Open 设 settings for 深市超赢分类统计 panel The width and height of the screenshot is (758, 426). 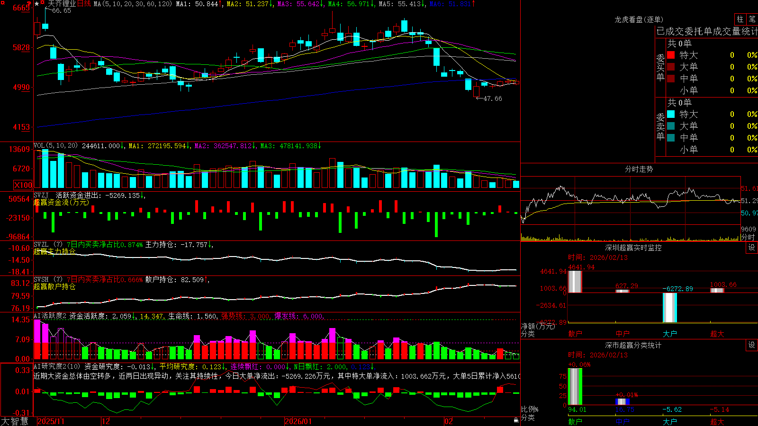tap(752, 346)
